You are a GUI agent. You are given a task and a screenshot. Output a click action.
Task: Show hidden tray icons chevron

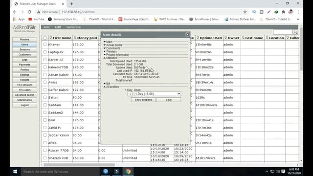pyautogui.click(x=267, y=172)
